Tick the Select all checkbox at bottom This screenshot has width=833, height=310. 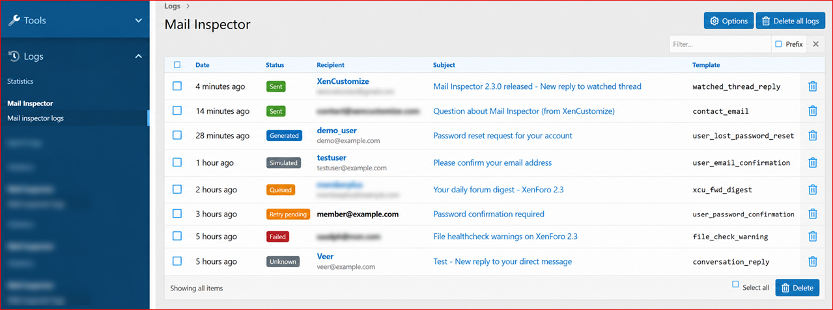(735, 285)
